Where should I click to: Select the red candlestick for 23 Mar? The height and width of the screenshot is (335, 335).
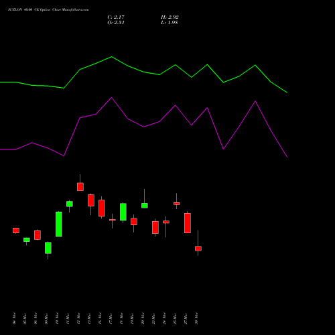click(x=155, y=227)
